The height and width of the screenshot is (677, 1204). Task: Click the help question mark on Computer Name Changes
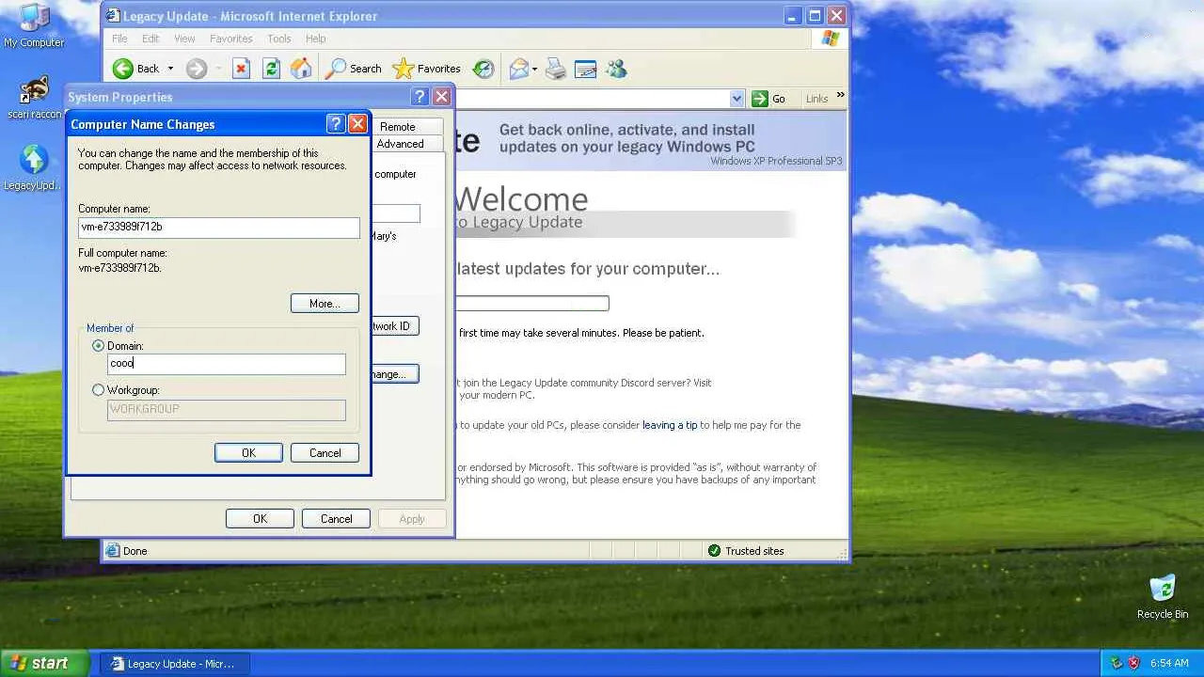tap(336, 124)
